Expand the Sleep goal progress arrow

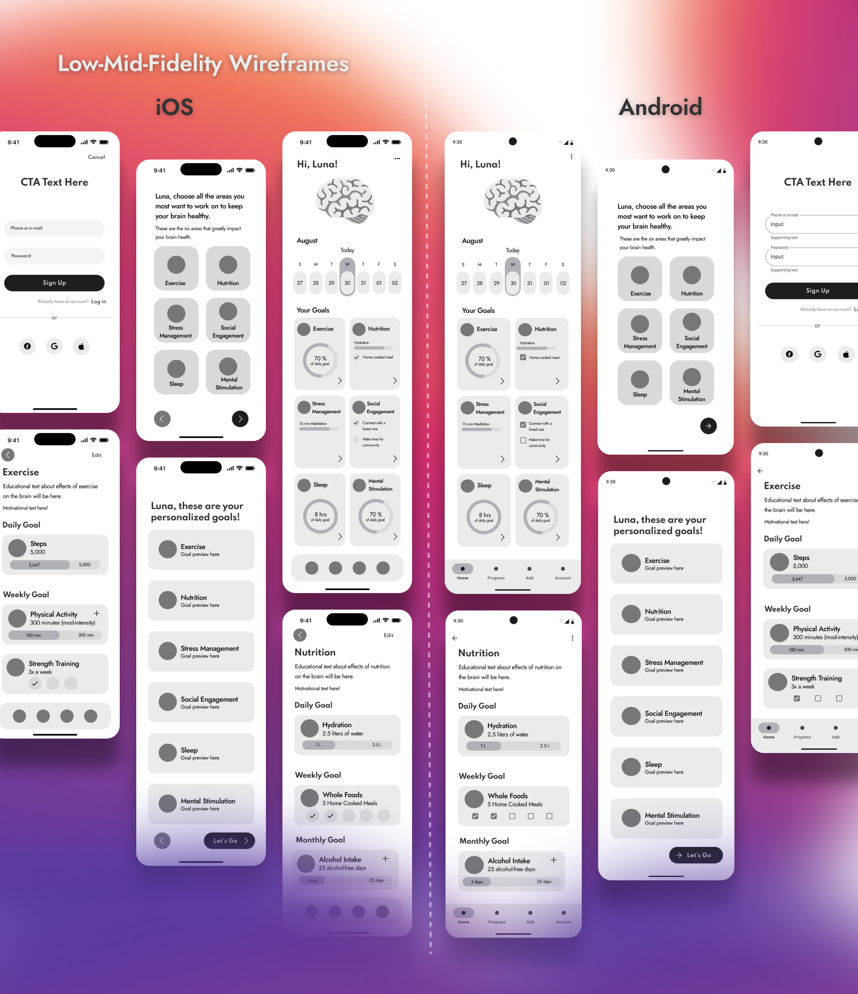point(340,537)
